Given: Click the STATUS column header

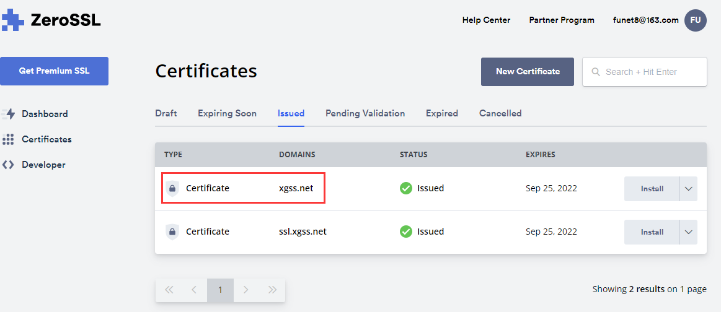Looking at the screenshot, I should 414,155.
